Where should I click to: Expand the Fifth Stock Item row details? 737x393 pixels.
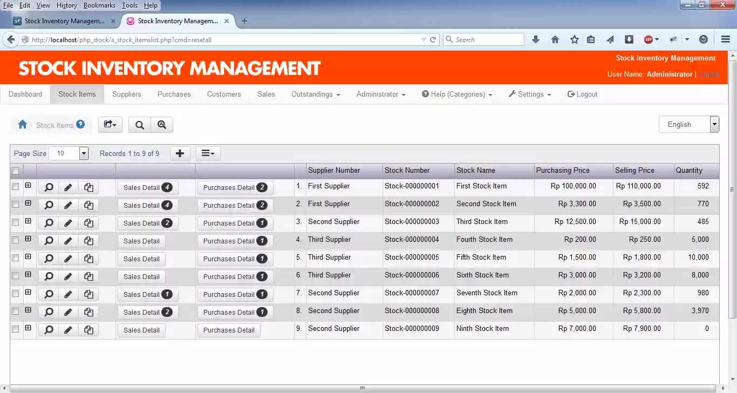(x=28, y=256)
